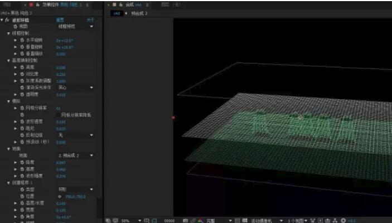The width and height of the screenshot is (392, 223).
Task: Toggle stopwatch for 波形速度
Action: pyautogui.click(x=22, y=122)
